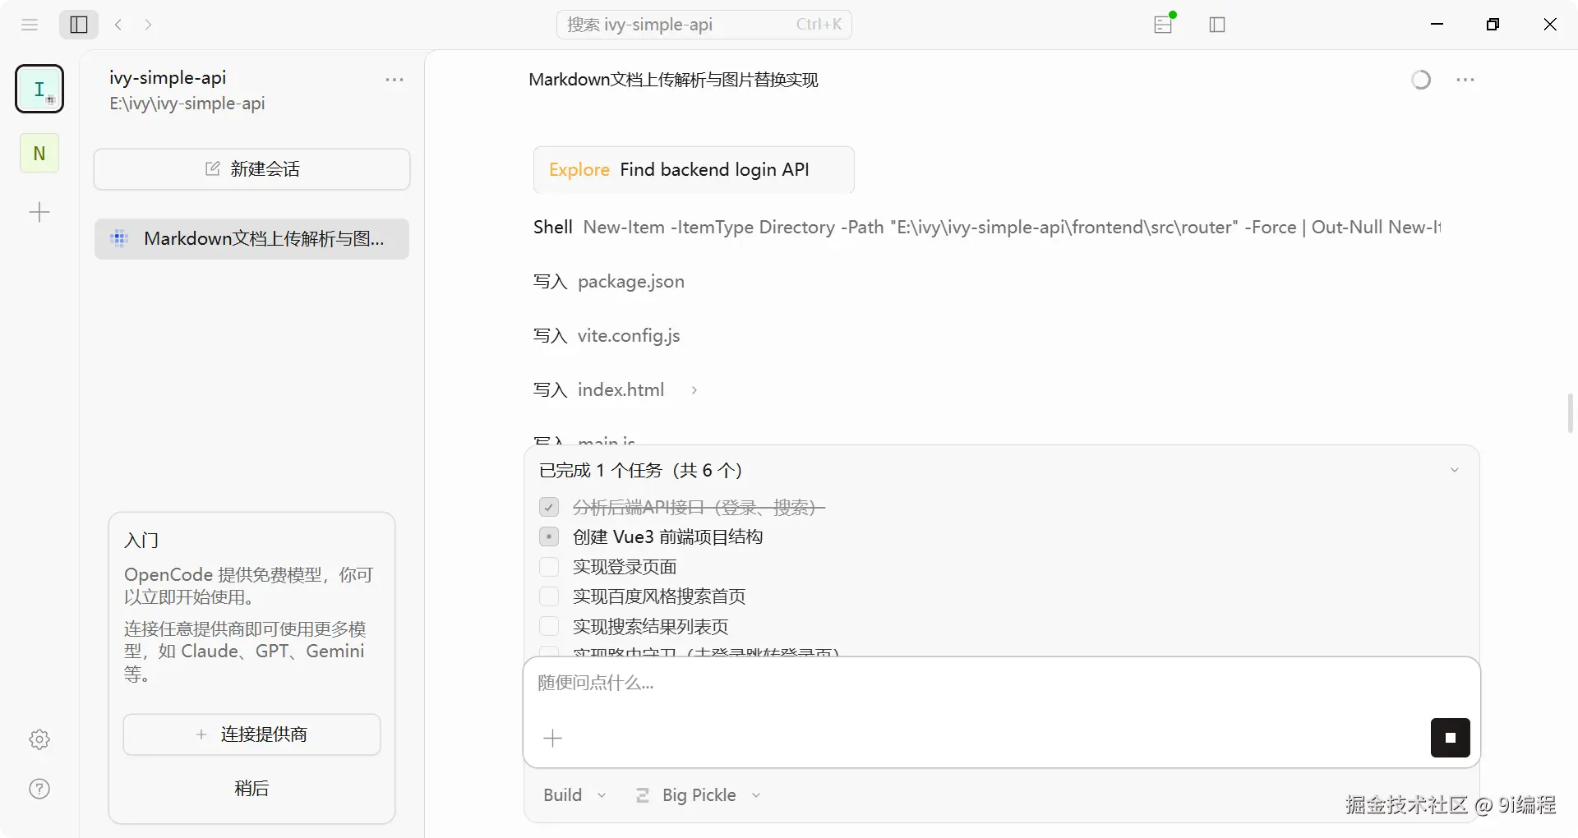Check the 实现登录页面 task checkbox
This screenshot has height=838, width=1578.
coord(549,567)
